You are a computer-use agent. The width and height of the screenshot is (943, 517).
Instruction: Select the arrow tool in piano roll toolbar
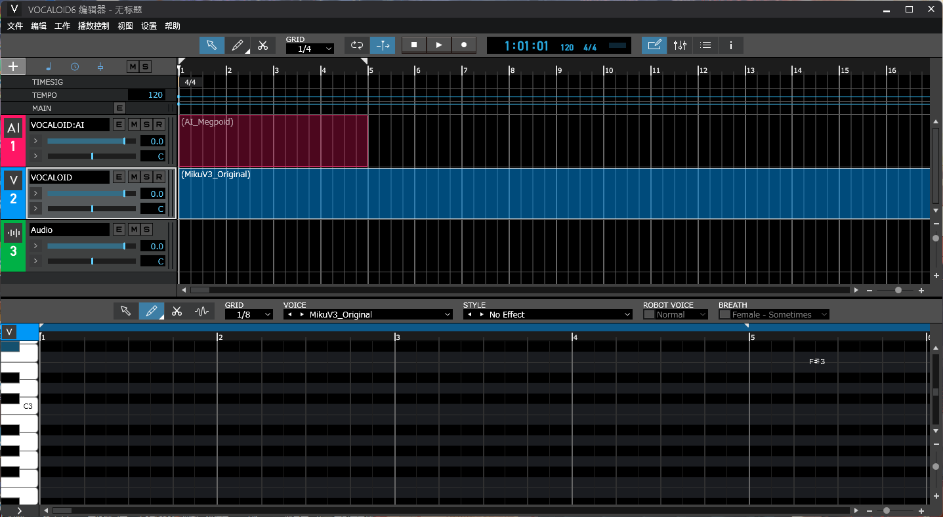tap(126, 311)
